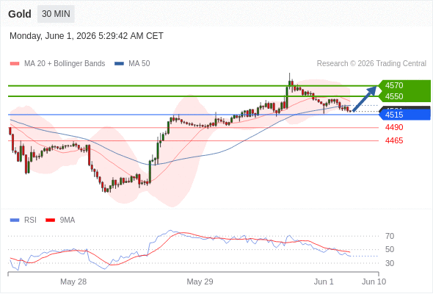Open the Research Trading Central copyright text
This screenshot has height=294, width=433.
371,64
